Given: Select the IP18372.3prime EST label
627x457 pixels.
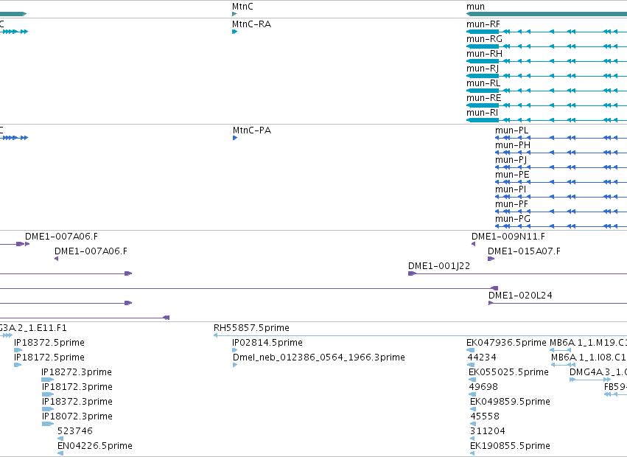Looking at the screenshot, I should [77, 402].
